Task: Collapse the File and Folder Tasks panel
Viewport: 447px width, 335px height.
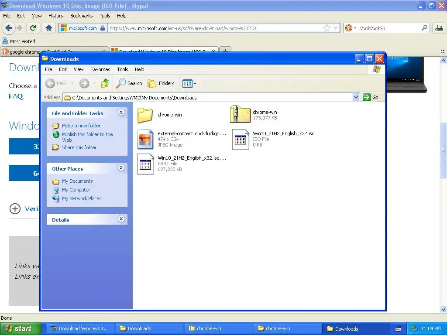Action: (x=121, y=113)
